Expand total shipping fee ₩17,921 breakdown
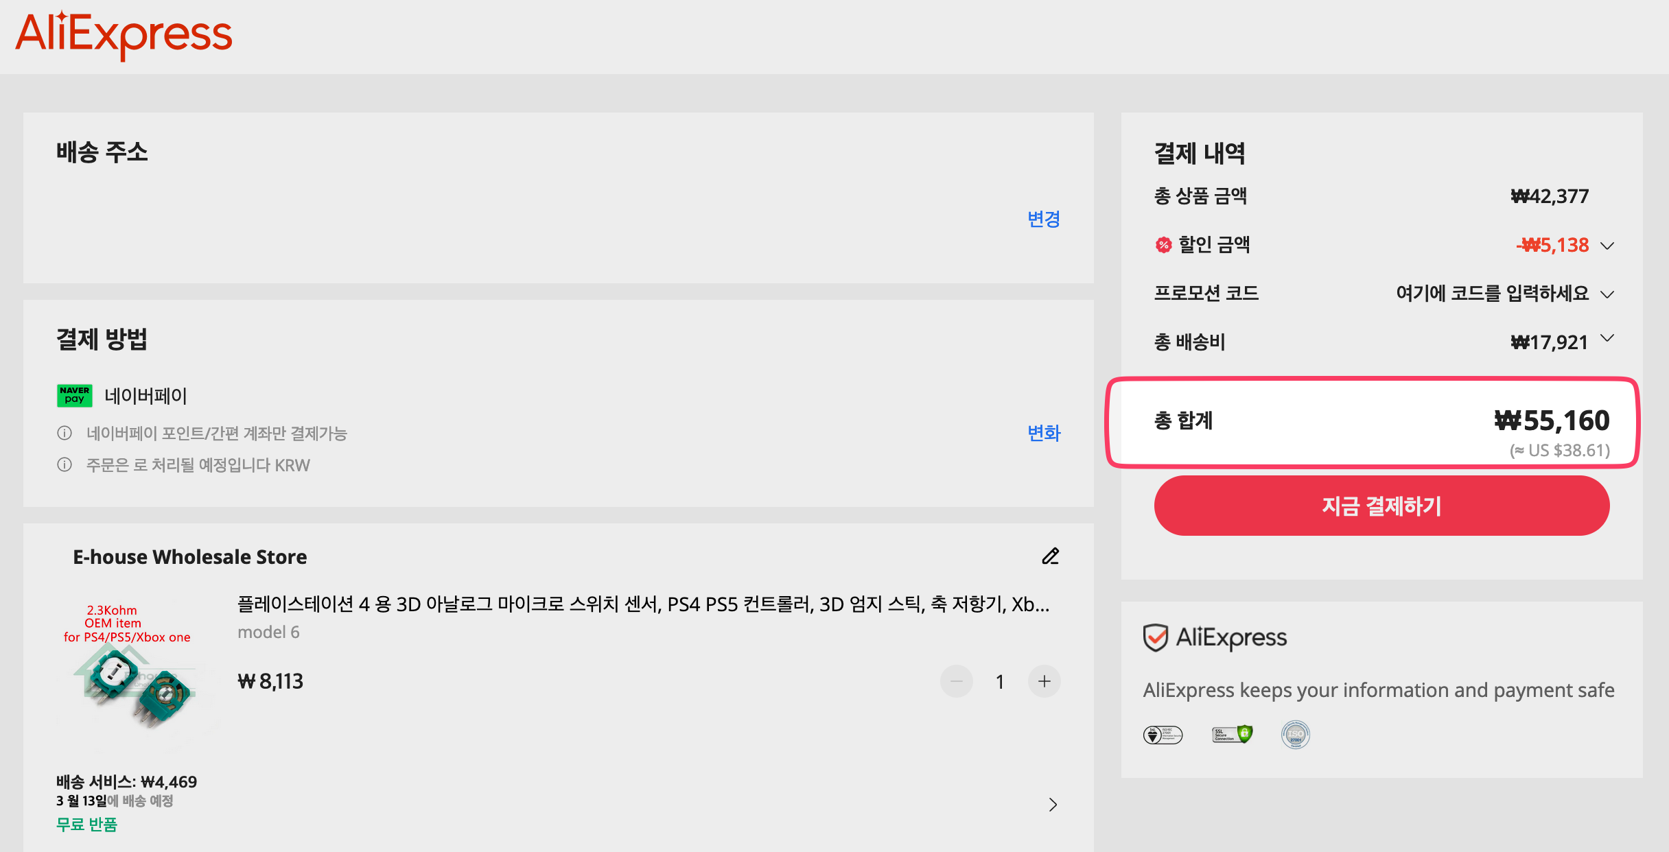This screenshot has height=852, width=1669. 1607,338
